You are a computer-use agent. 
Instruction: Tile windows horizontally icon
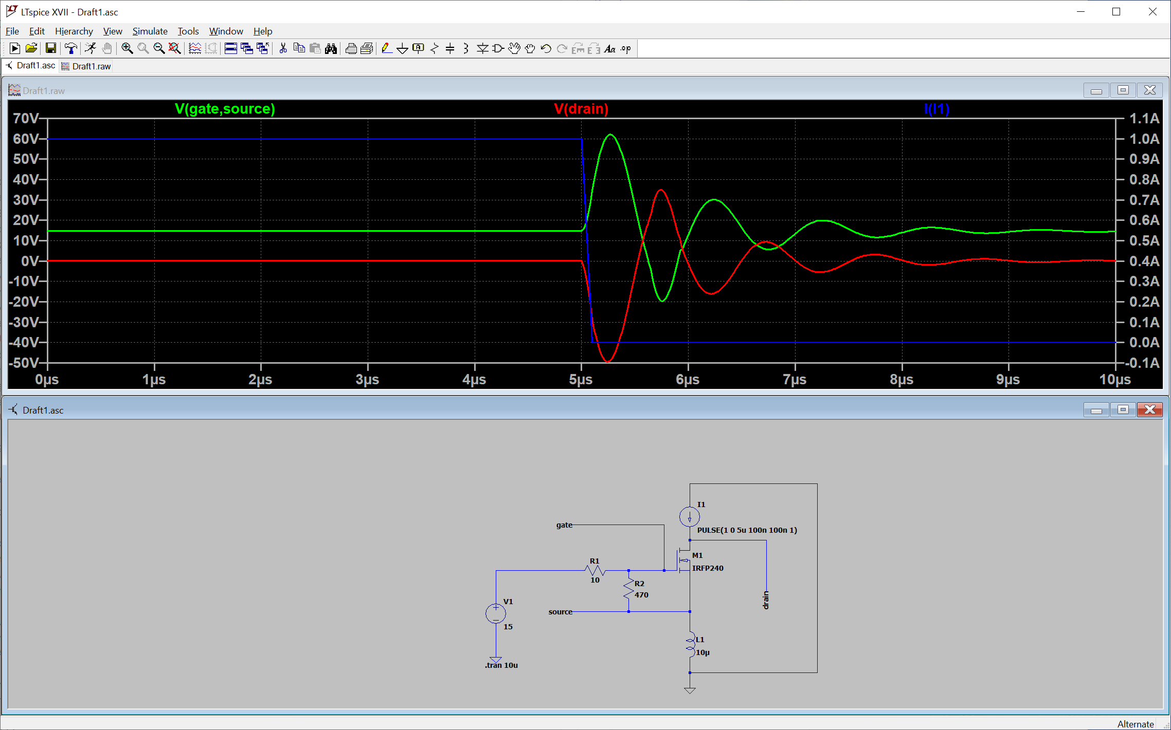(x=231, y=49)
